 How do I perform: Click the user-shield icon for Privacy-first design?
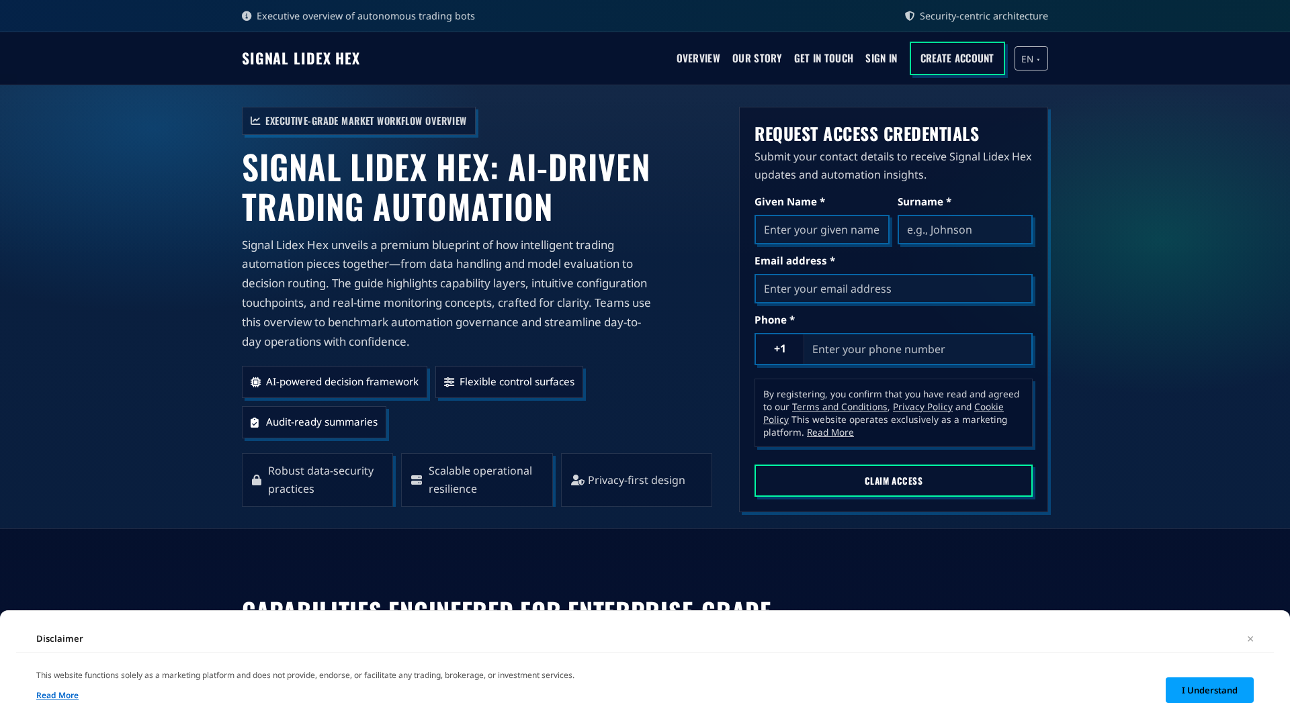(578, 480)
